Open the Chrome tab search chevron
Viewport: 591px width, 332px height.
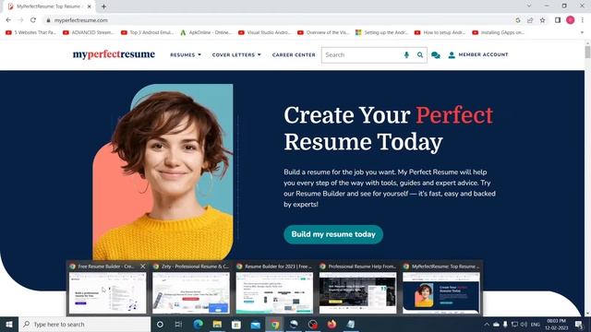coord(529,6)
